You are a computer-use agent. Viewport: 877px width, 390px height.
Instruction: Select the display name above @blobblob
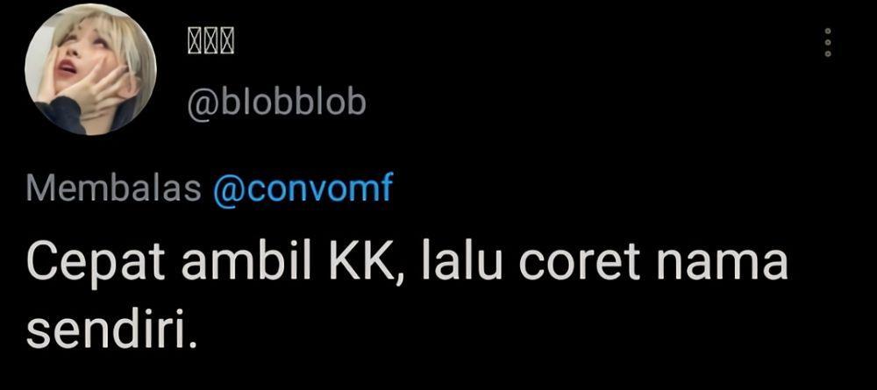click(x=210, y=41)
